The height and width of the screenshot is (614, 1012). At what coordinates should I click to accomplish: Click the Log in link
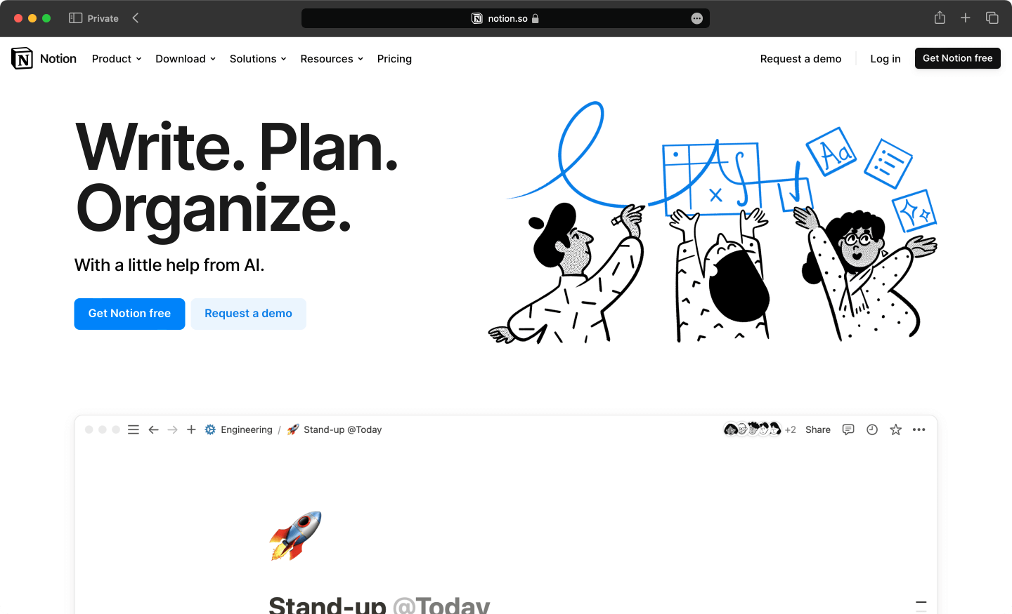pyautogui.click(x=885, y=59)
